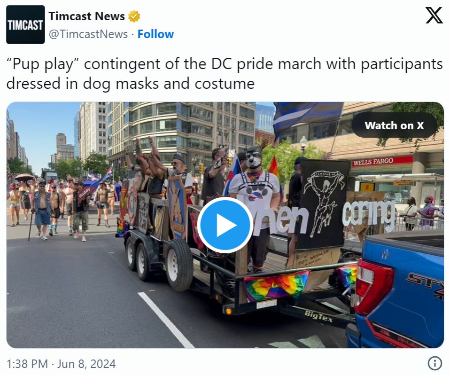Screen dimensions: 450x375
Task: Click the white 'caring' lettering on float
Action: [368, 214]
